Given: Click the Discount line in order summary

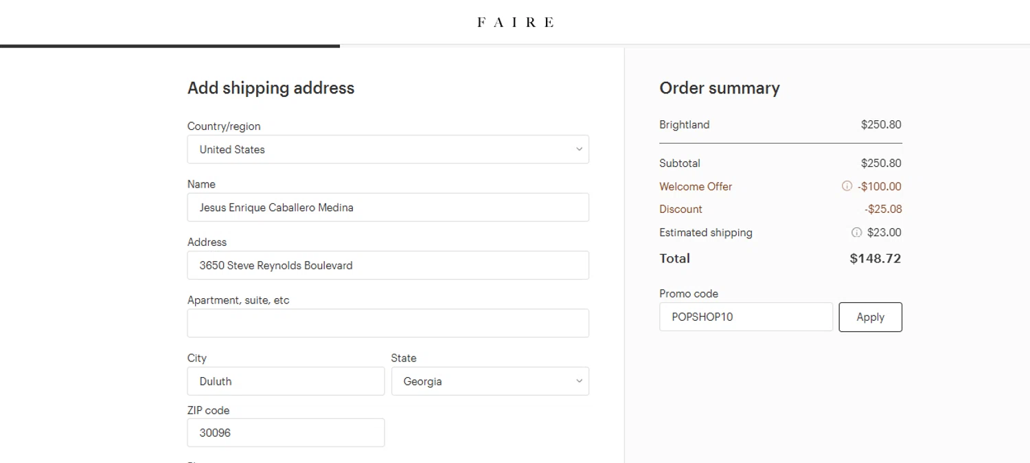Looking at the screenshot, I should pos(680,209).
